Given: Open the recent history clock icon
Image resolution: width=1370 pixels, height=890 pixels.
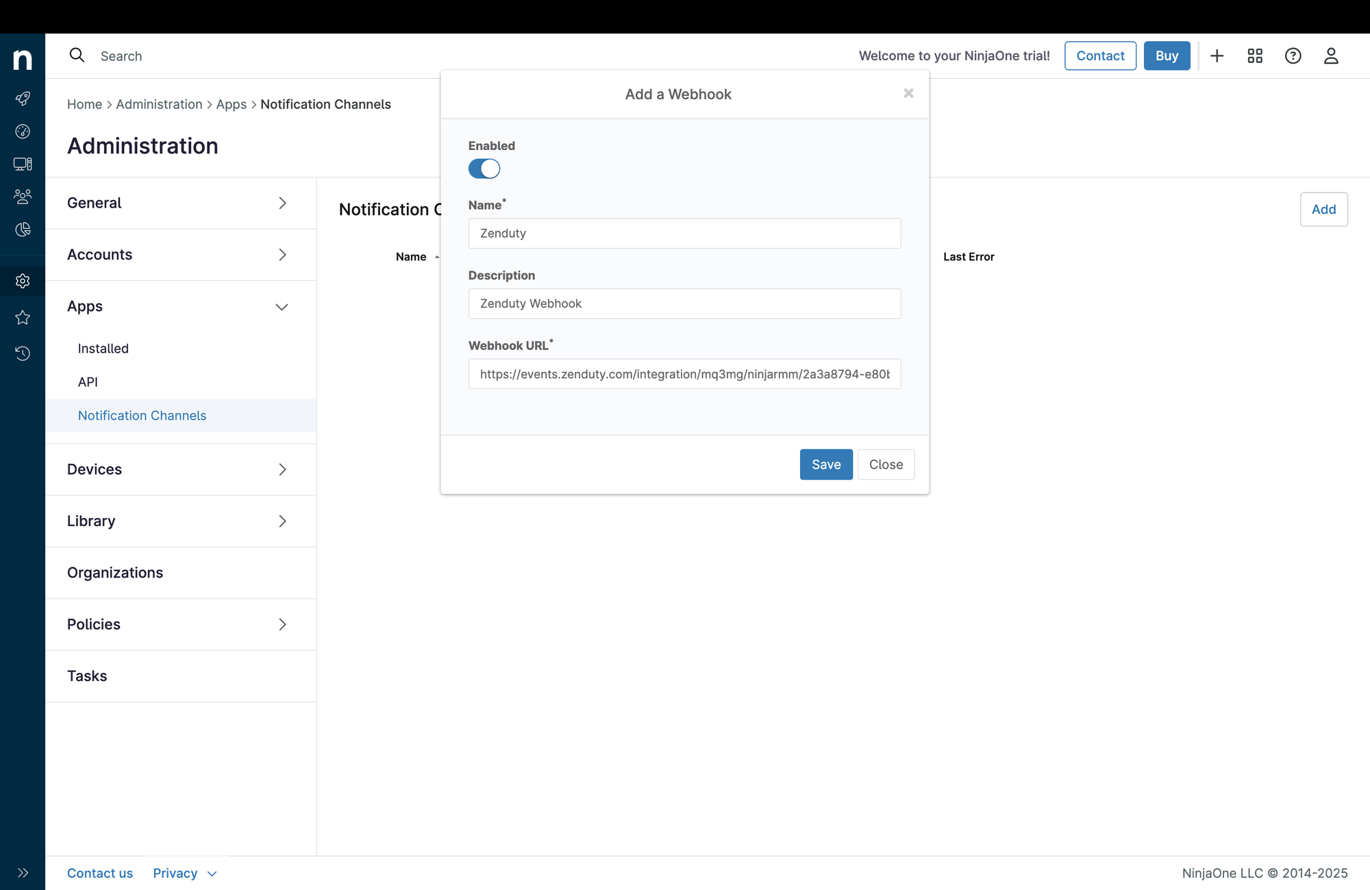Looking at the screenshot, I should point(23,354).
